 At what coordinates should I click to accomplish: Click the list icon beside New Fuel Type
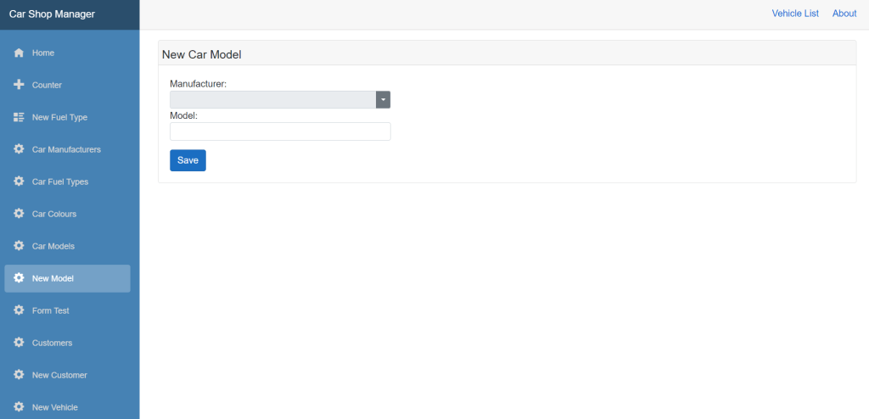[x=19, y=117]
